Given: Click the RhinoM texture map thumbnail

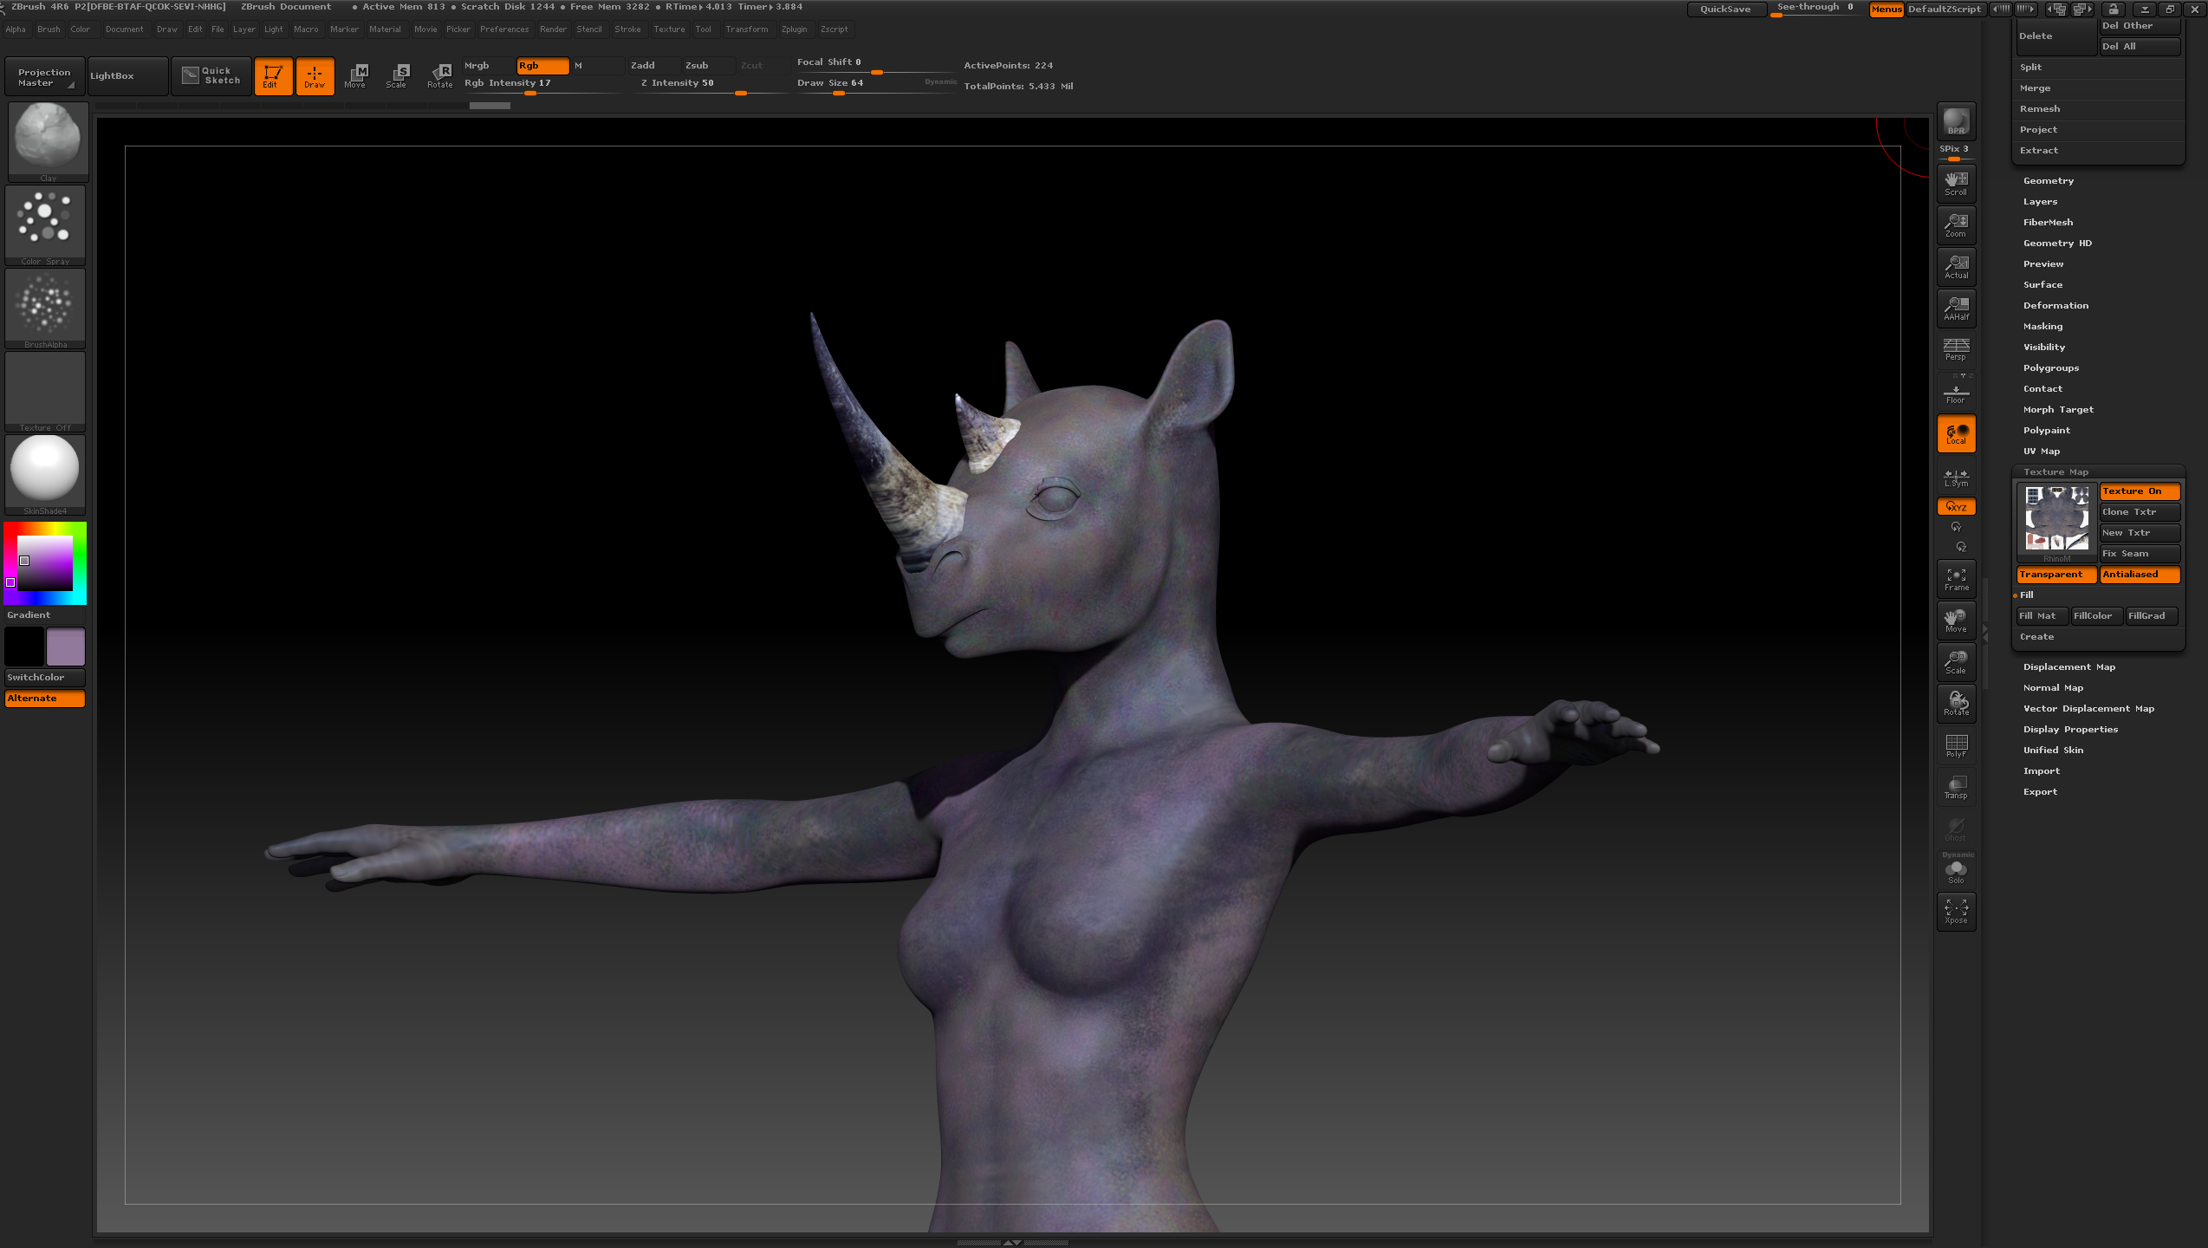Looking at the screenshot, I should point(2056,518).
